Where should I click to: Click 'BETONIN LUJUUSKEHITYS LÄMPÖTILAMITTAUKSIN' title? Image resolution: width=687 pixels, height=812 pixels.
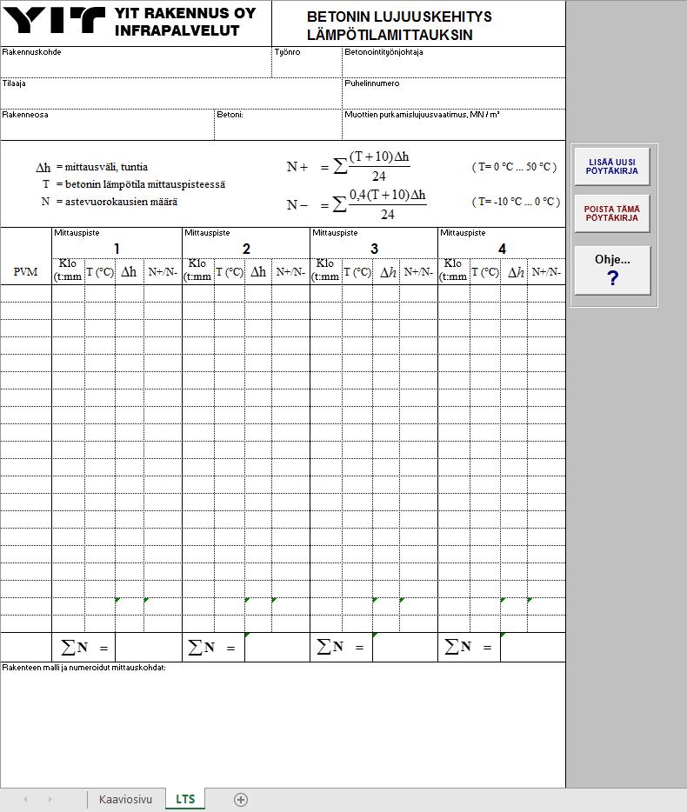tap(399, 25)
